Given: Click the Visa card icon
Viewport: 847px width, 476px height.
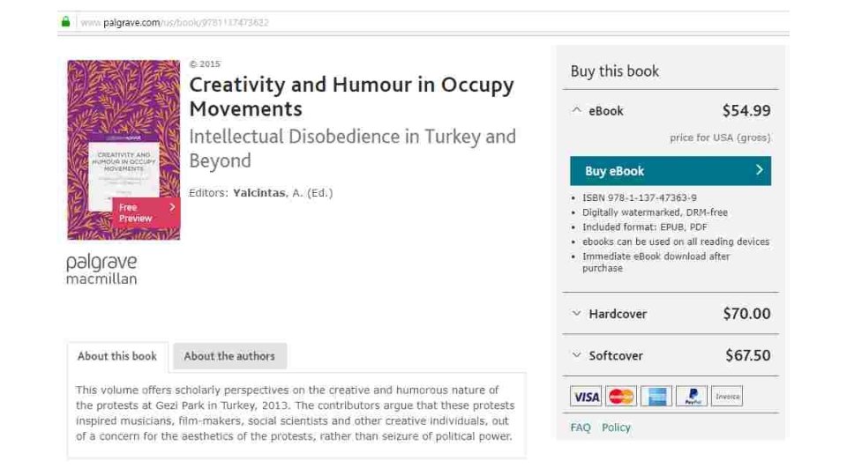Looking at the screenshot, I should (586, 397).
